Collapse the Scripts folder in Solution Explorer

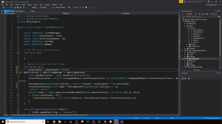187,28
